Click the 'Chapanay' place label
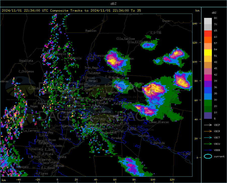This screenshot has height=183, width=227. pos(107,99)
